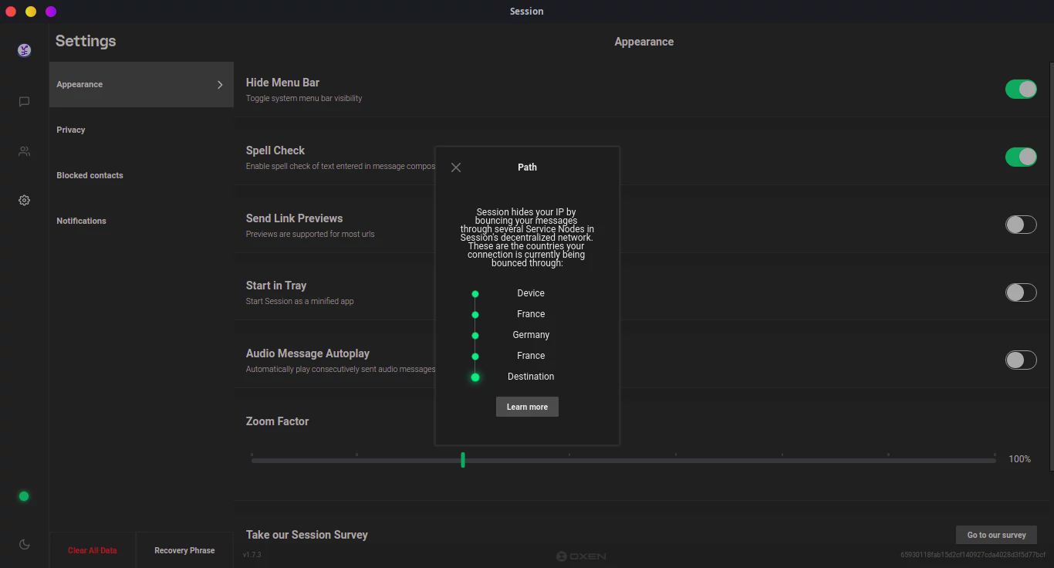Turn on Audio Message Autoplay toggle
Screen dimensions: 1054x568
tap(1020, 360)
